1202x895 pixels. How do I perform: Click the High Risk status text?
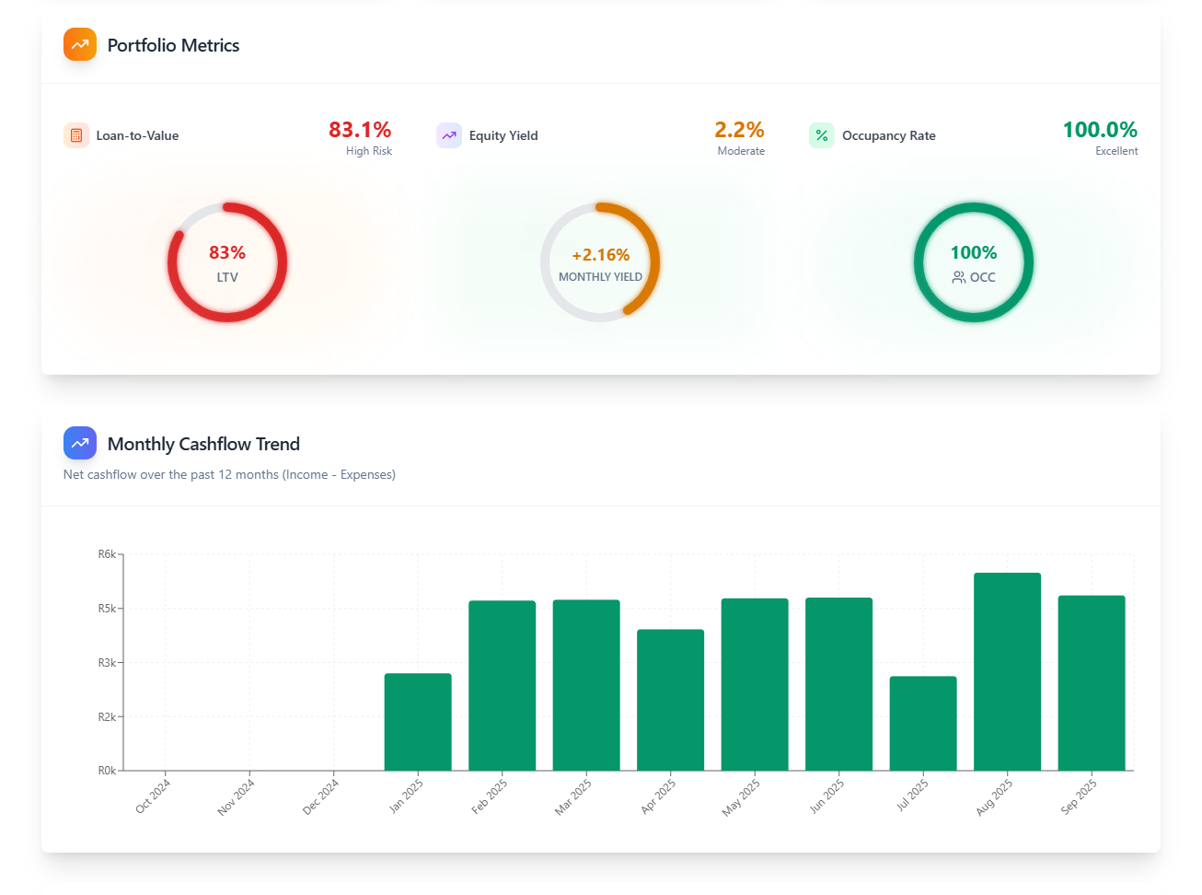[369, 151]
